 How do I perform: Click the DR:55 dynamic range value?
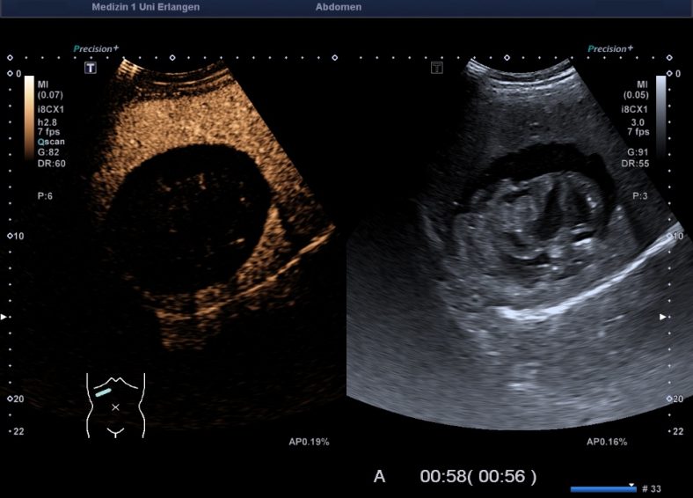point(633,164)
